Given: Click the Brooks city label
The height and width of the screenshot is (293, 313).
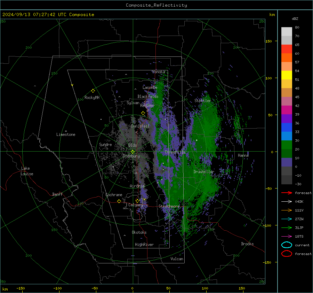Looking at the screenshot, I should 247,244.
